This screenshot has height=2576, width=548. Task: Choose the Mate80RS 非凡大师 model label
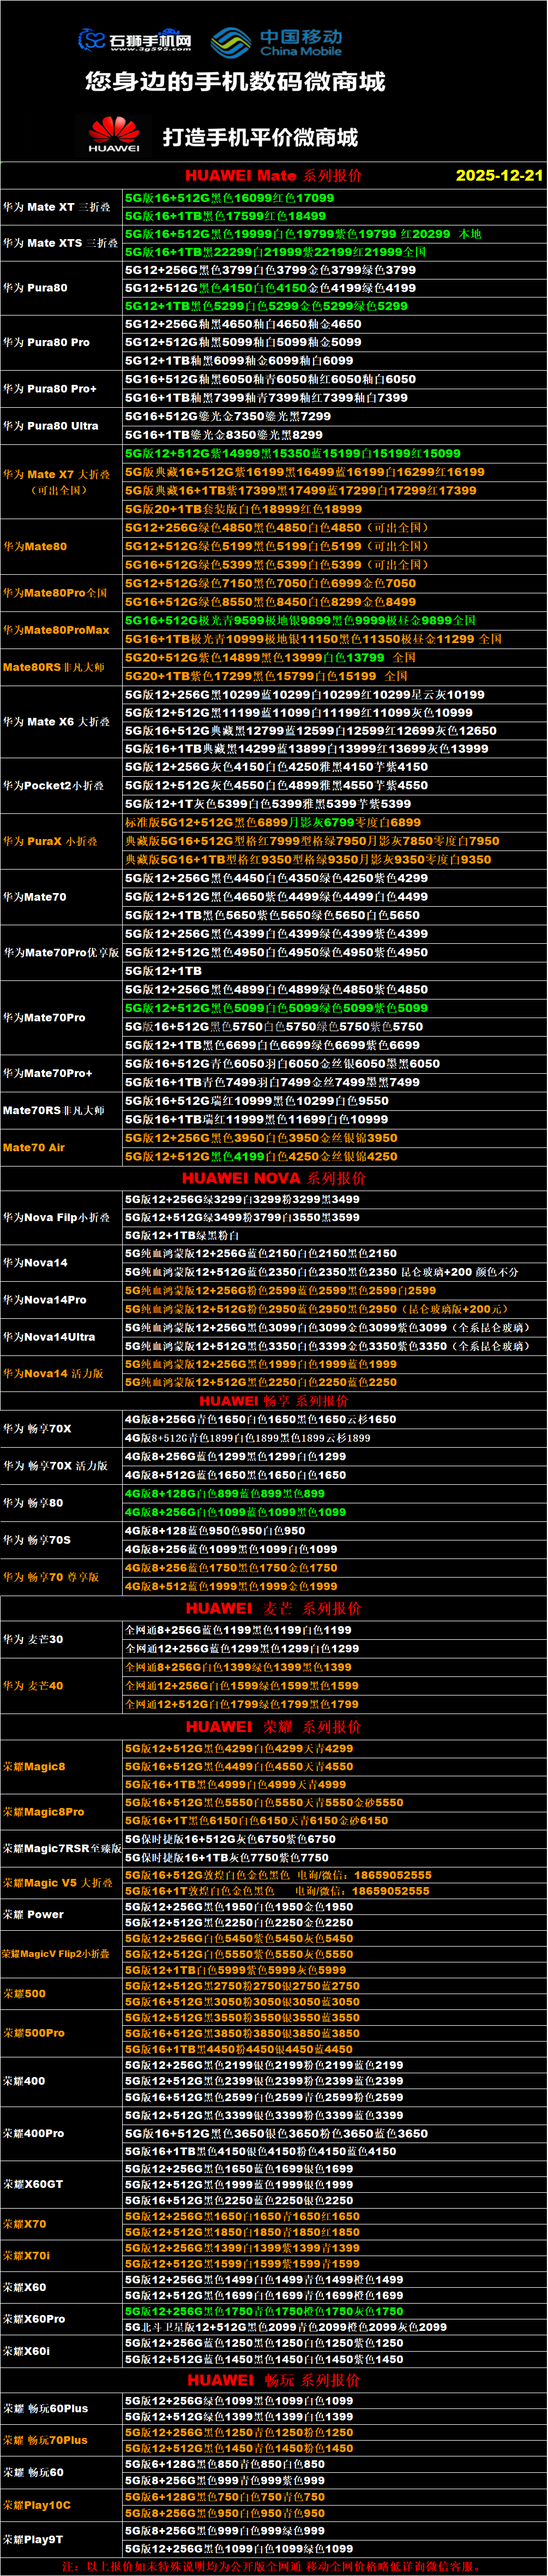(x=54, y=667)
